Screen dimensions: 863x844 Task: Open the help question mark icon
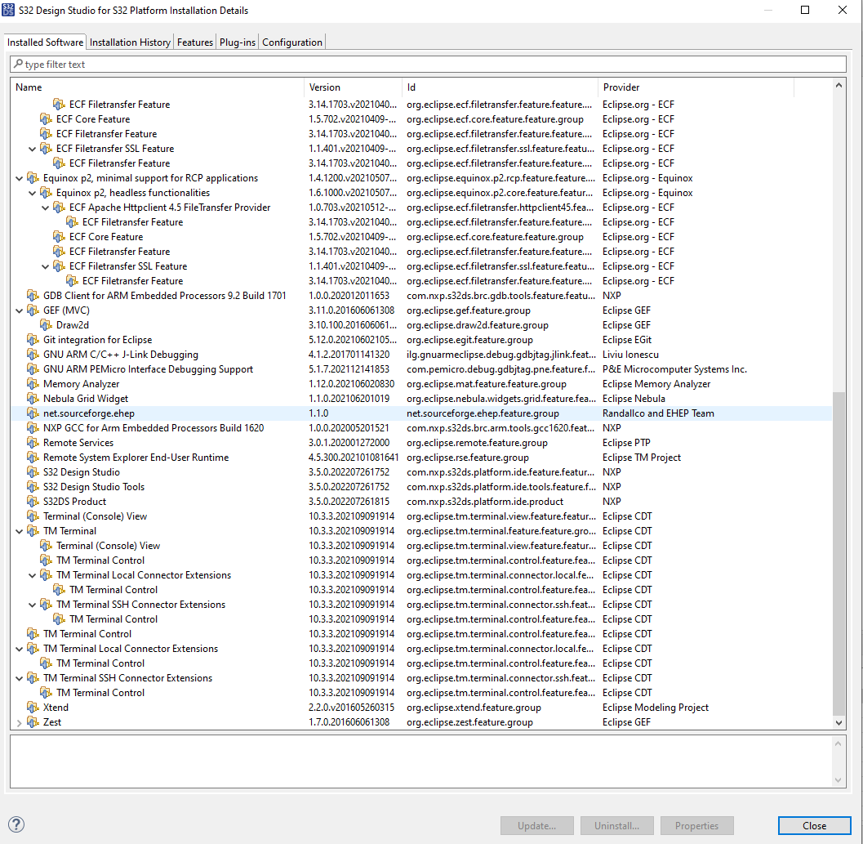click(x=16, y=824)
